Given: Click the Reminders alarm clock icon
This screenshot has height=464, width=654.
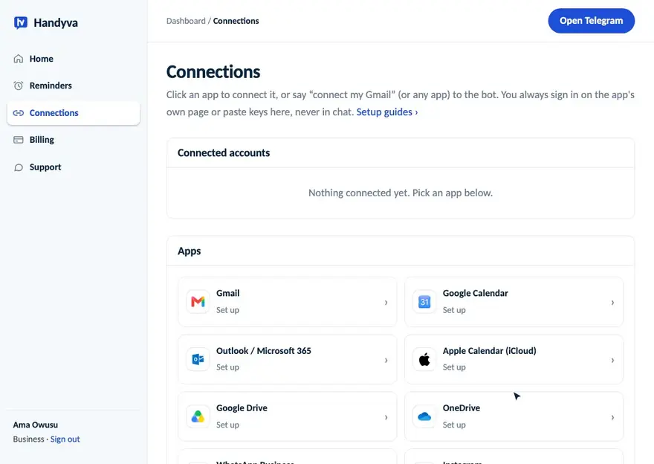Looking at the screenshot, I should click(x=19, y=86).
